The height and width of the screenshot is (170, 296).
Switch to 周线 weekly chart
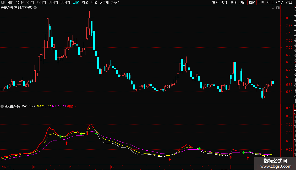click(x=85, y=2)
